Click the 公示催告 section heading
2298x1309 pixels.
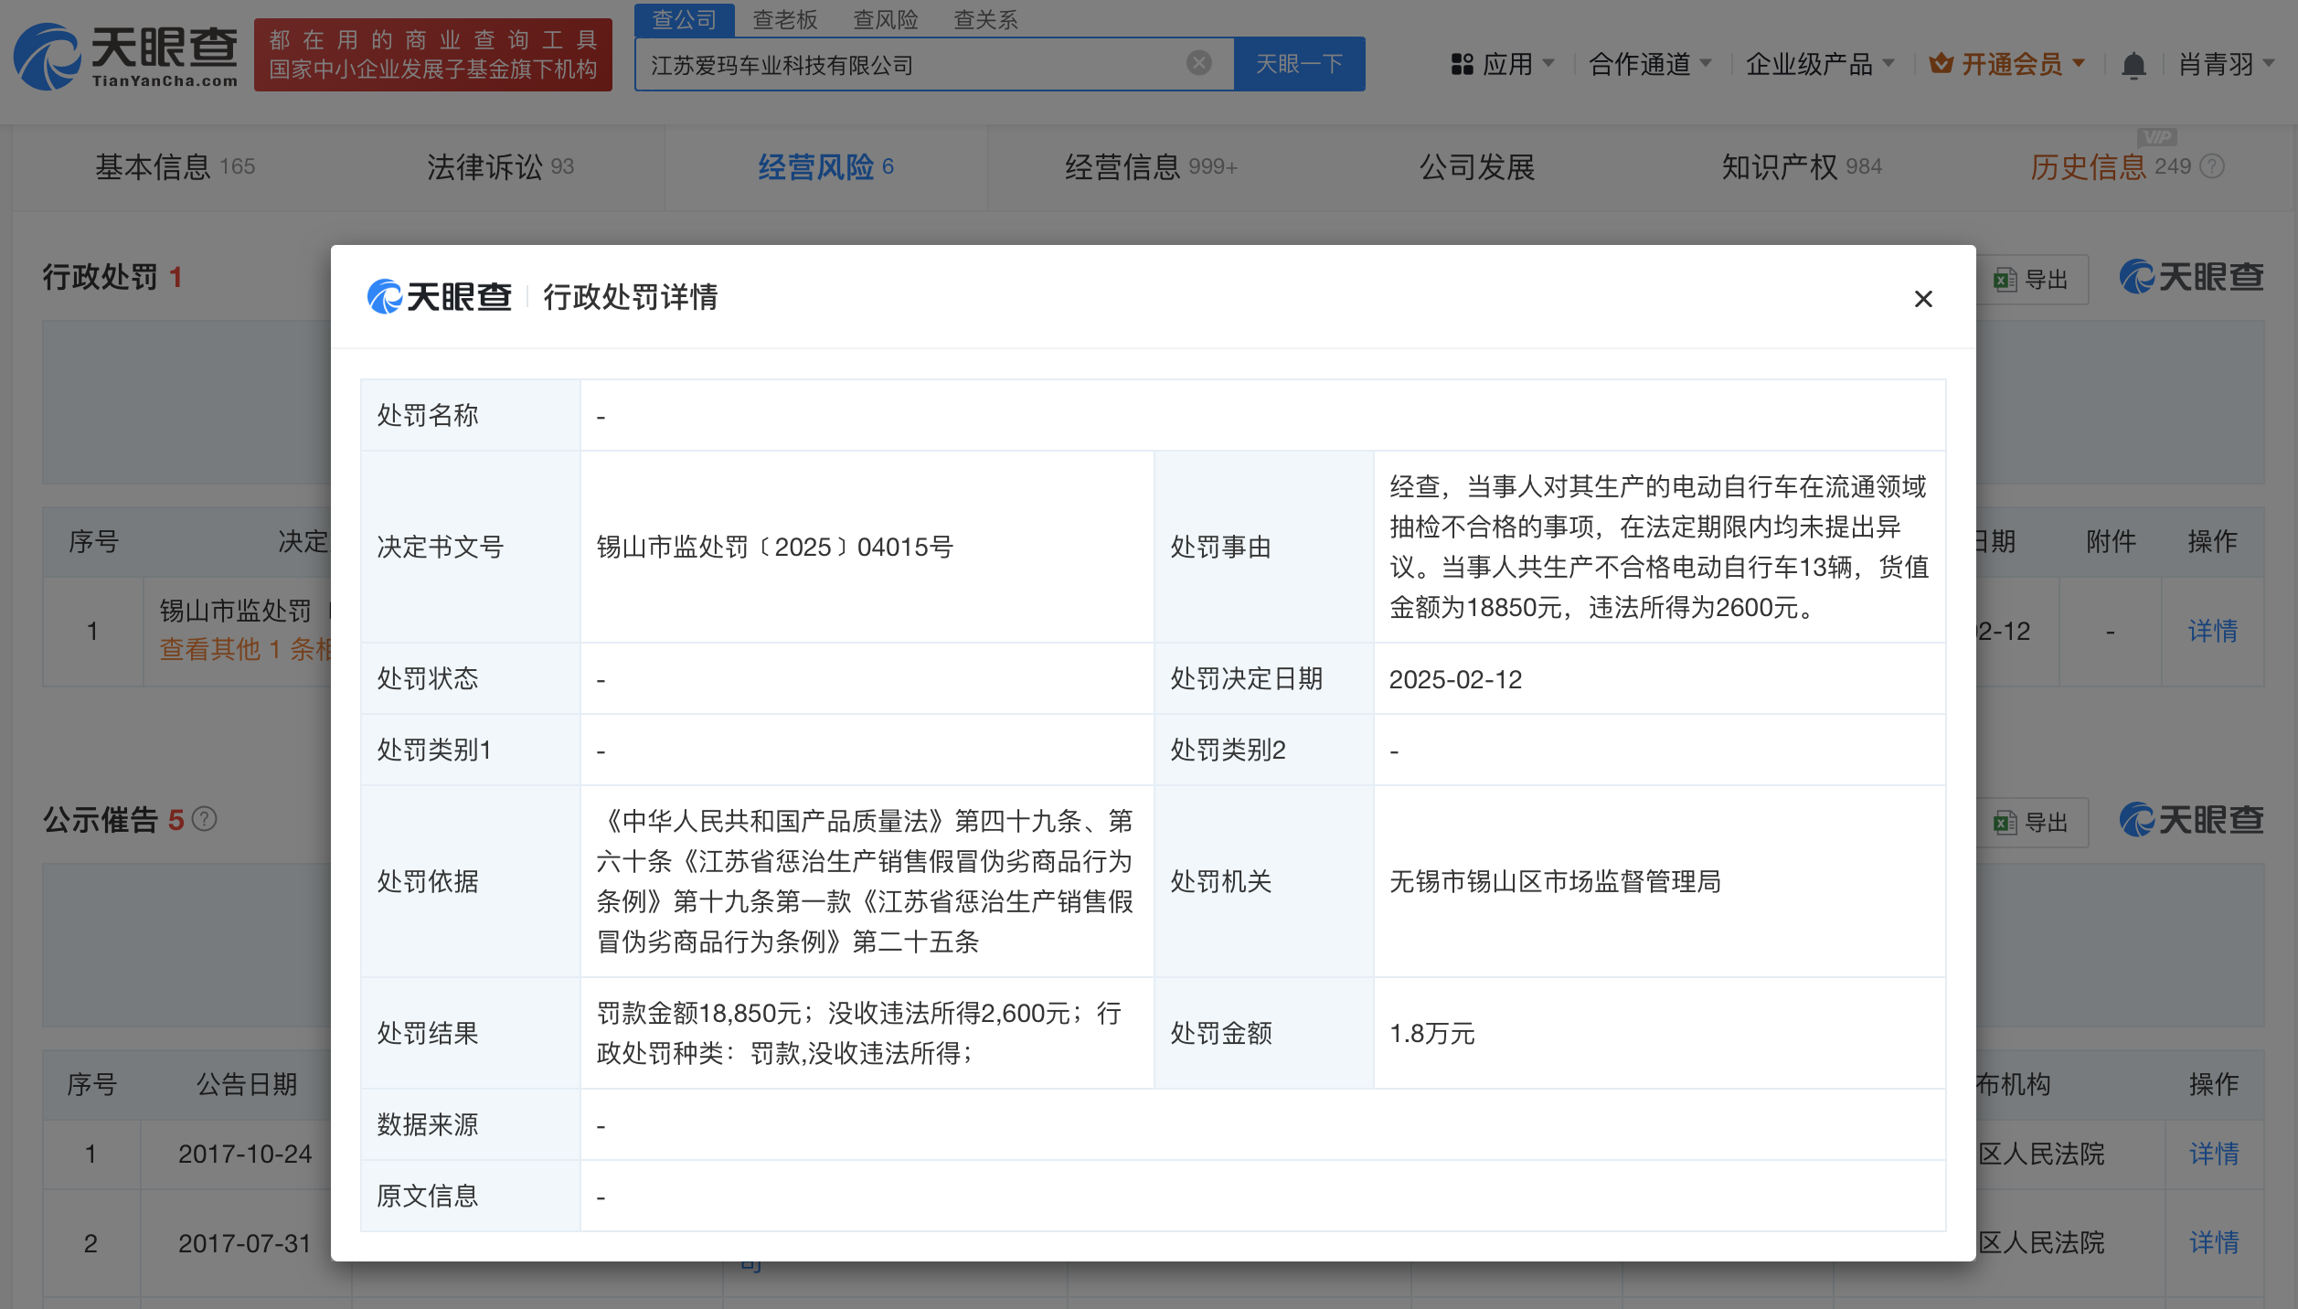tap(101, 820)
